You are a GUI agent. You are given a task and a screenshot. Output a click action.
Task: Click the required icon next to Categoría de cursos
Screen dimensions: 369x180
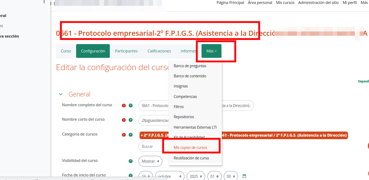point(124,135)
